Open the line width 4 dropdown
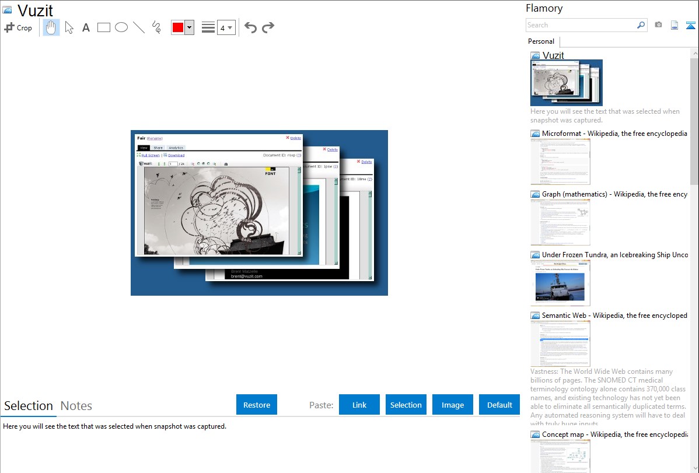The image size is (699, 473). click(226, 27)
